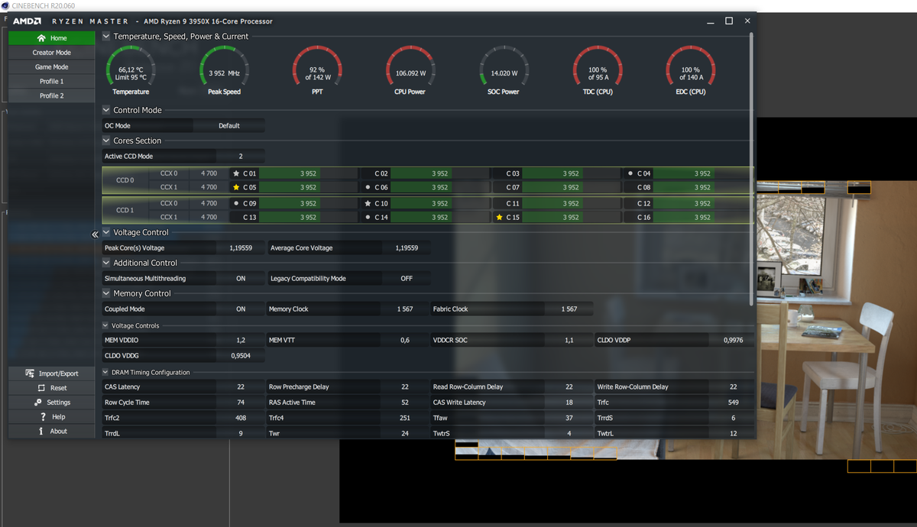The image size is (917, 527).
Task: Click the Temperature gauge
Action: click(131, 70)
